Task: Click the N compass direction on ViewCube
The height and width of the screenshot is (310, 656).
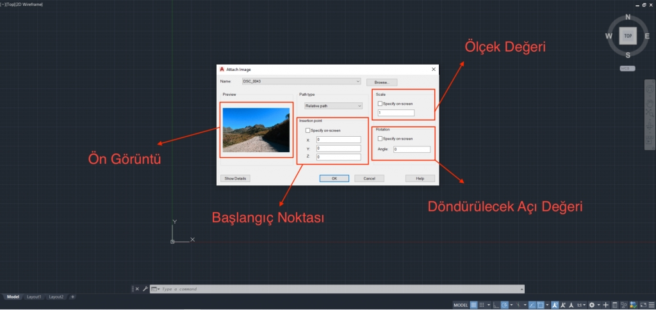Action: [628, 17]
